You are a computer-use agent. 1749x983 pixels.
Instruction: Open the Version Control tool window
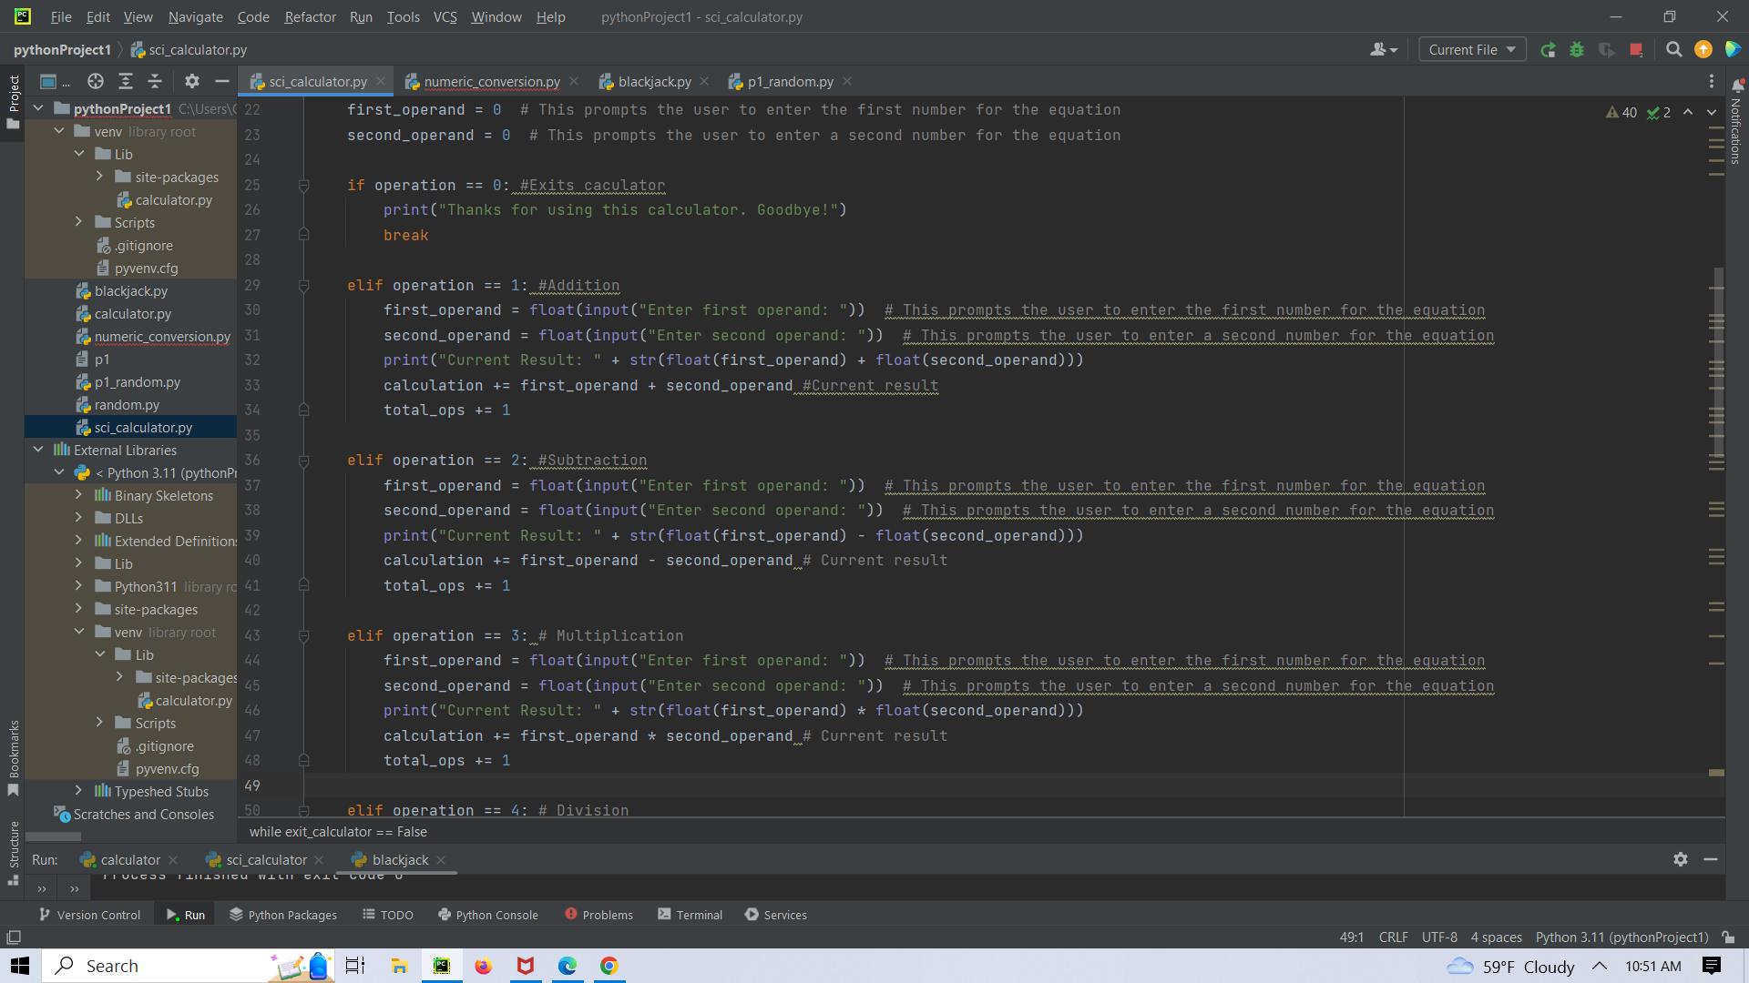pyautogui.click(x=89, y=915)
